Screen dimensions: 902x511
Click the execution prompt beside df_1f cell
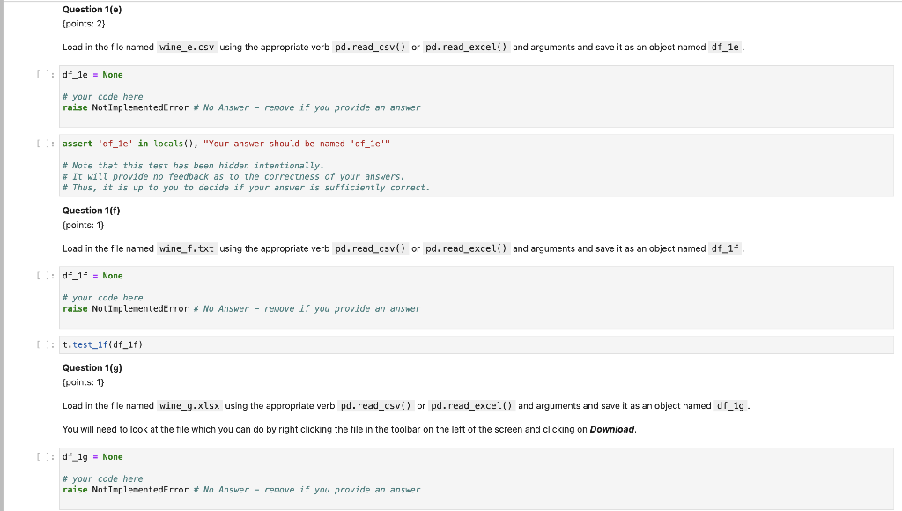tap(46, 276)
